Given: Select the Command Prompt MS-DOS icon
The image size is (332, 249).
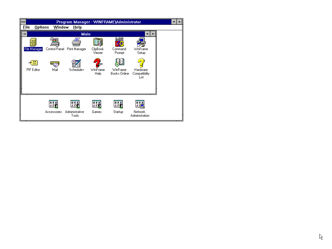Looking at the screenshot, I should point(119,42).
